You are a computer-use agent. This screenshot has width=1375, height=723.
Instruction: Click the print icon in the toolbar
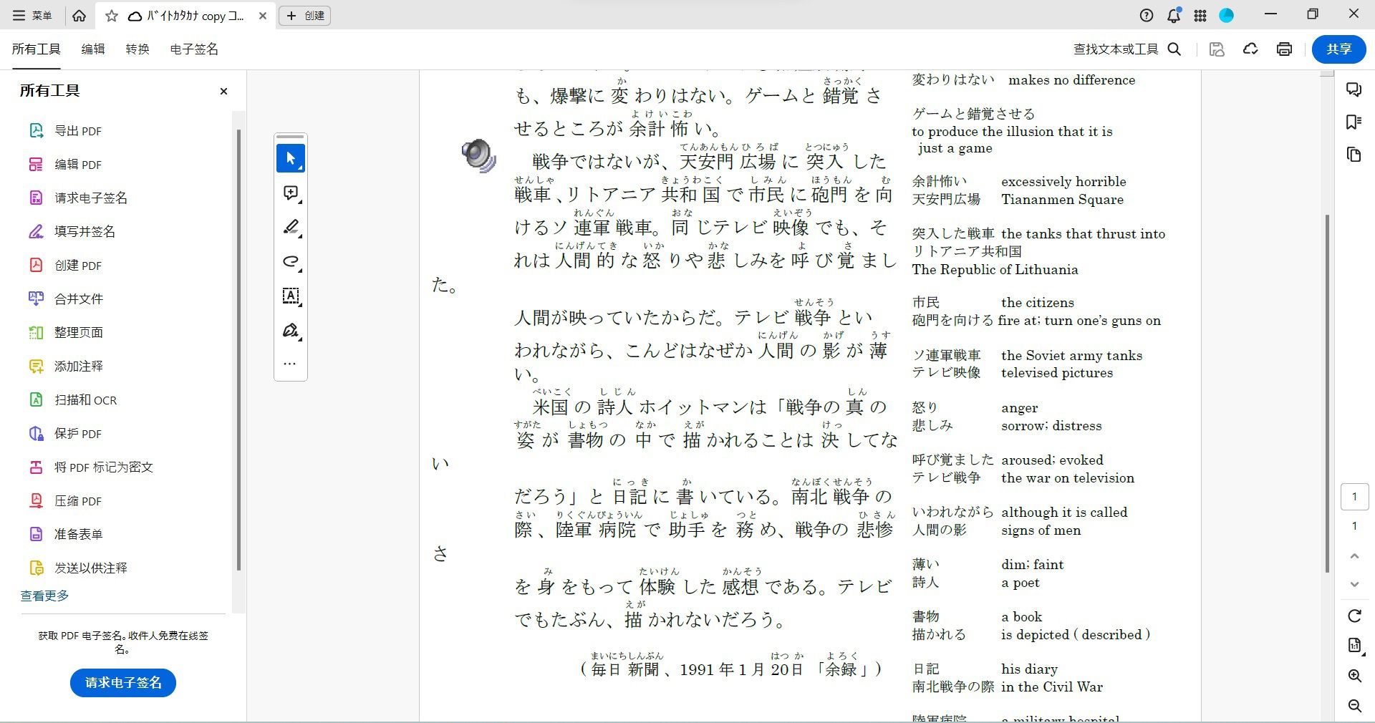pos(1284,49)
